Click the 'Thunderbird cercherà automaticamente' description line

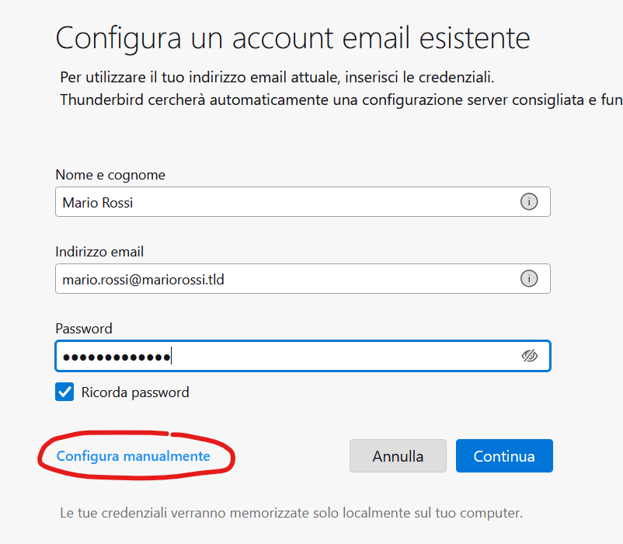click(341, 99)
